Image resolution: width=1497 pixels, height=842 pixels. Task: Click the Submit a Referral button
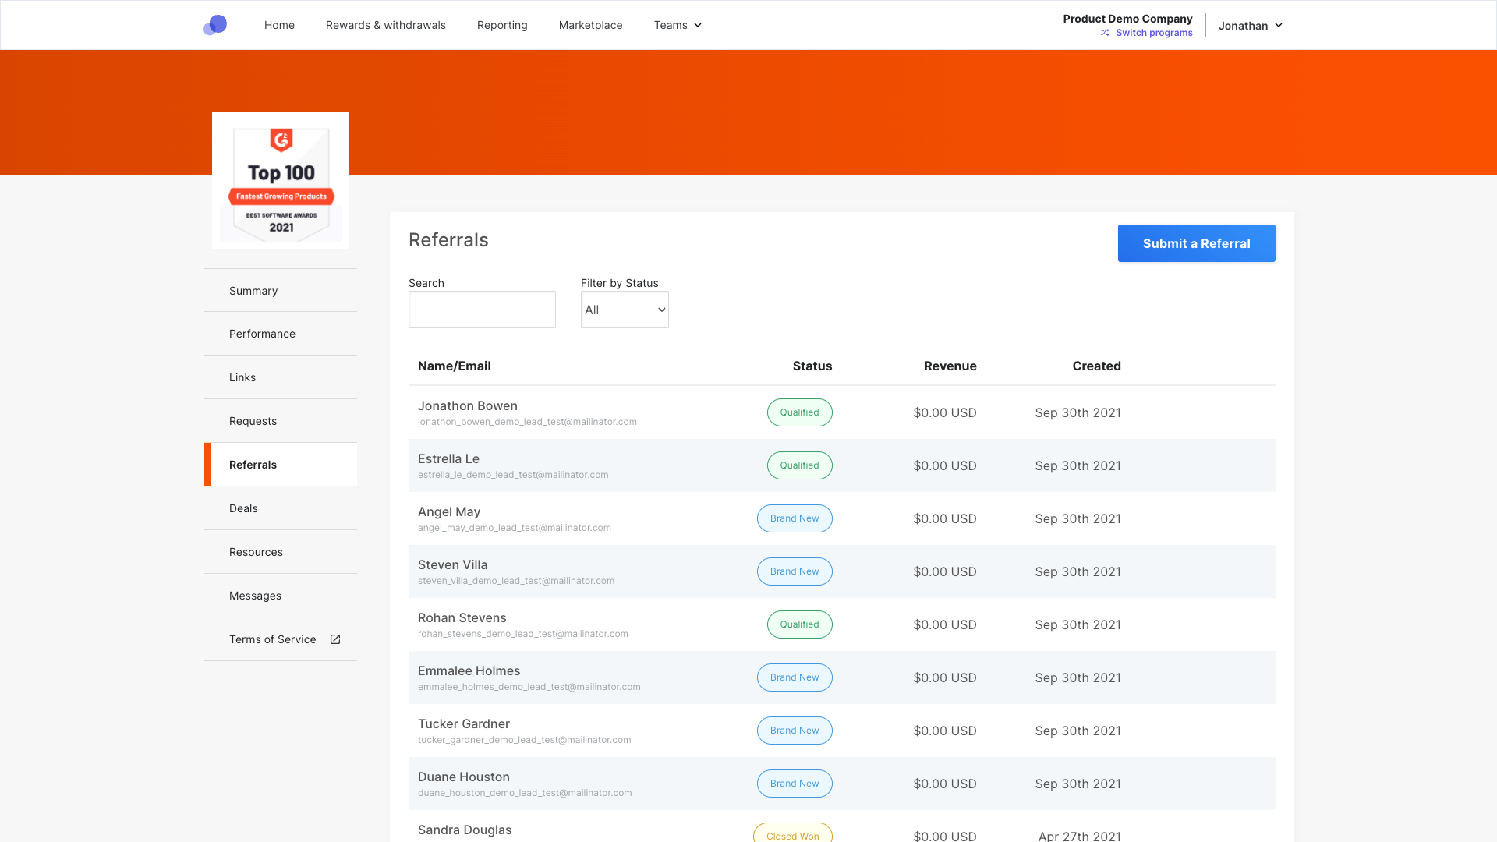pos(1197,242)
